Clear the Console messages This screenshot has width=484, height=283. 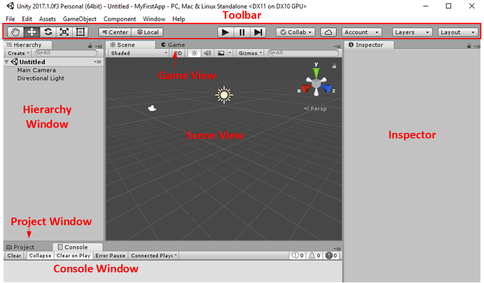[14, 256]
